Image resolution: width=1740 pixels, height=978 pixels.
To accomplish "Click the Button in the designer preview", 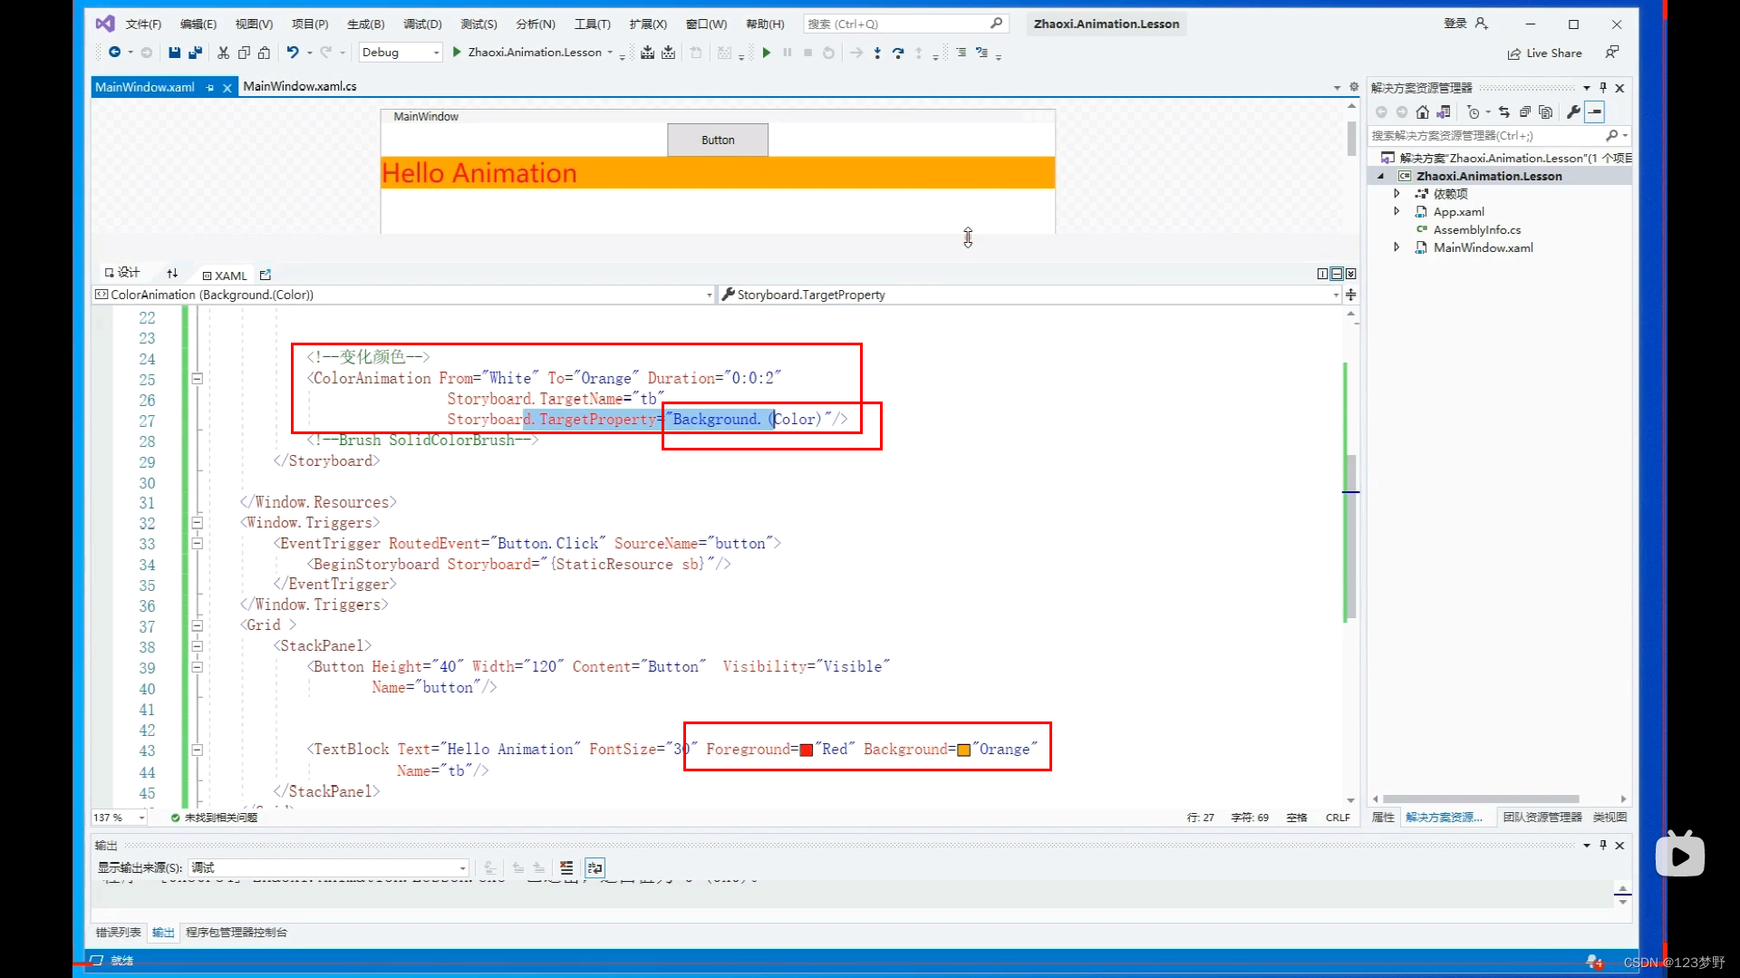I will [x=718, y=140].
